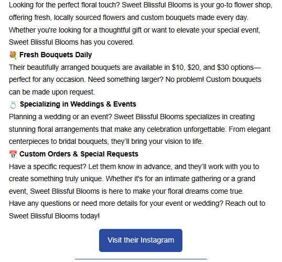Click the opening line starting Looking for the perfect floral touch
This screenshot has height=262, width=282.
pyautogui.click(x=140, y=5)
